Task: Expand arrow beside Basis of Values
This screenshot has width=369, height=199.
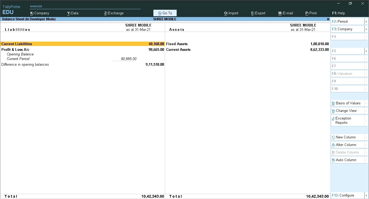Action: (366, 103)
